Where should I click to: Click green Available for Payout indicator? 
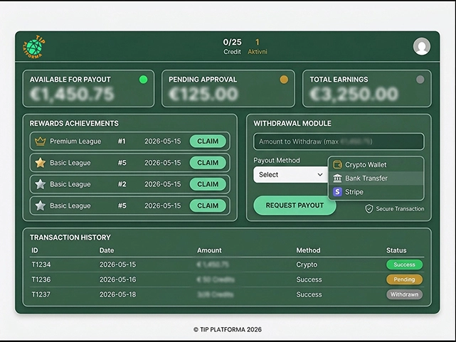[143, 80]
